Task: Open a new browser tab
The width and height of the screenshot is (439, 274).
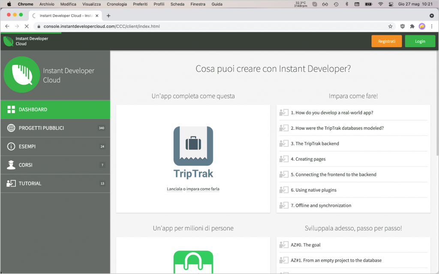Action: (x=108, y=16)
